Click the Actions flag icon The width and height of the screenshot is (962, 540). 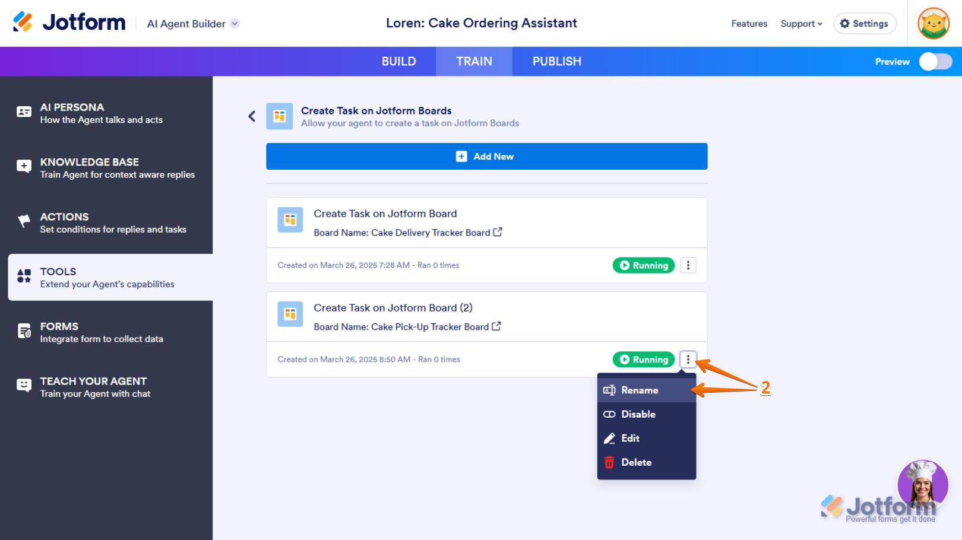24,221
